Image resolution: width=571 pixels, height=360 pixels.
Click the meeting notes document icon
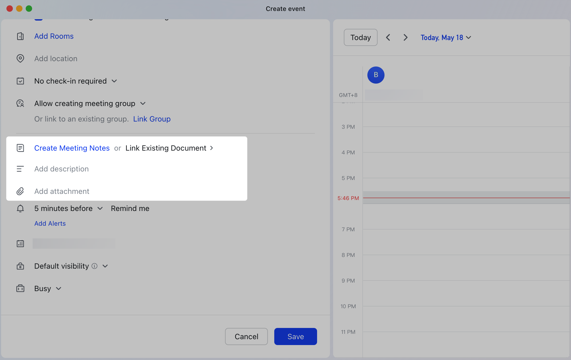tap(20, 148)
